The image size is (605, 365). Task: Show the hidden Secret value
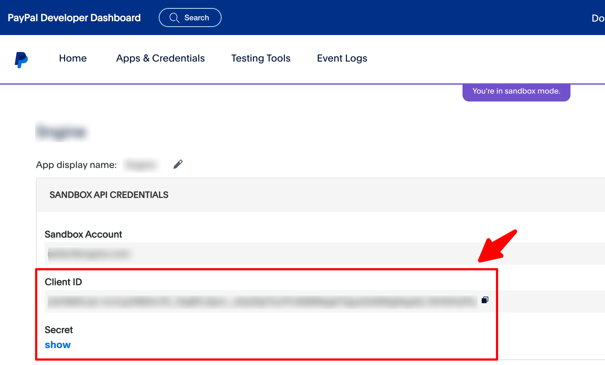[58, 345]
